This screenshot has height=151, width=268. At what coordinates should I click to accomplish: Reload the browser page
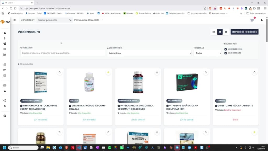[11, 8]
